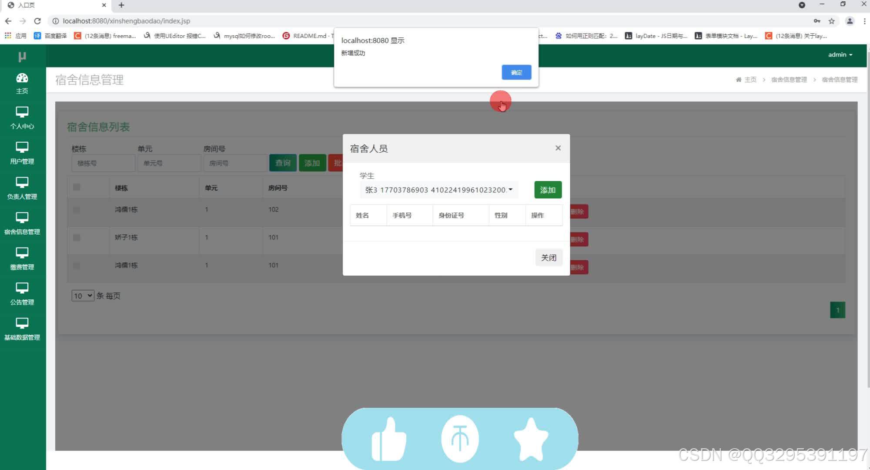The image size is (870, 470).
Task: Focus the 楼栋号 input field
Action: [103, 163]
